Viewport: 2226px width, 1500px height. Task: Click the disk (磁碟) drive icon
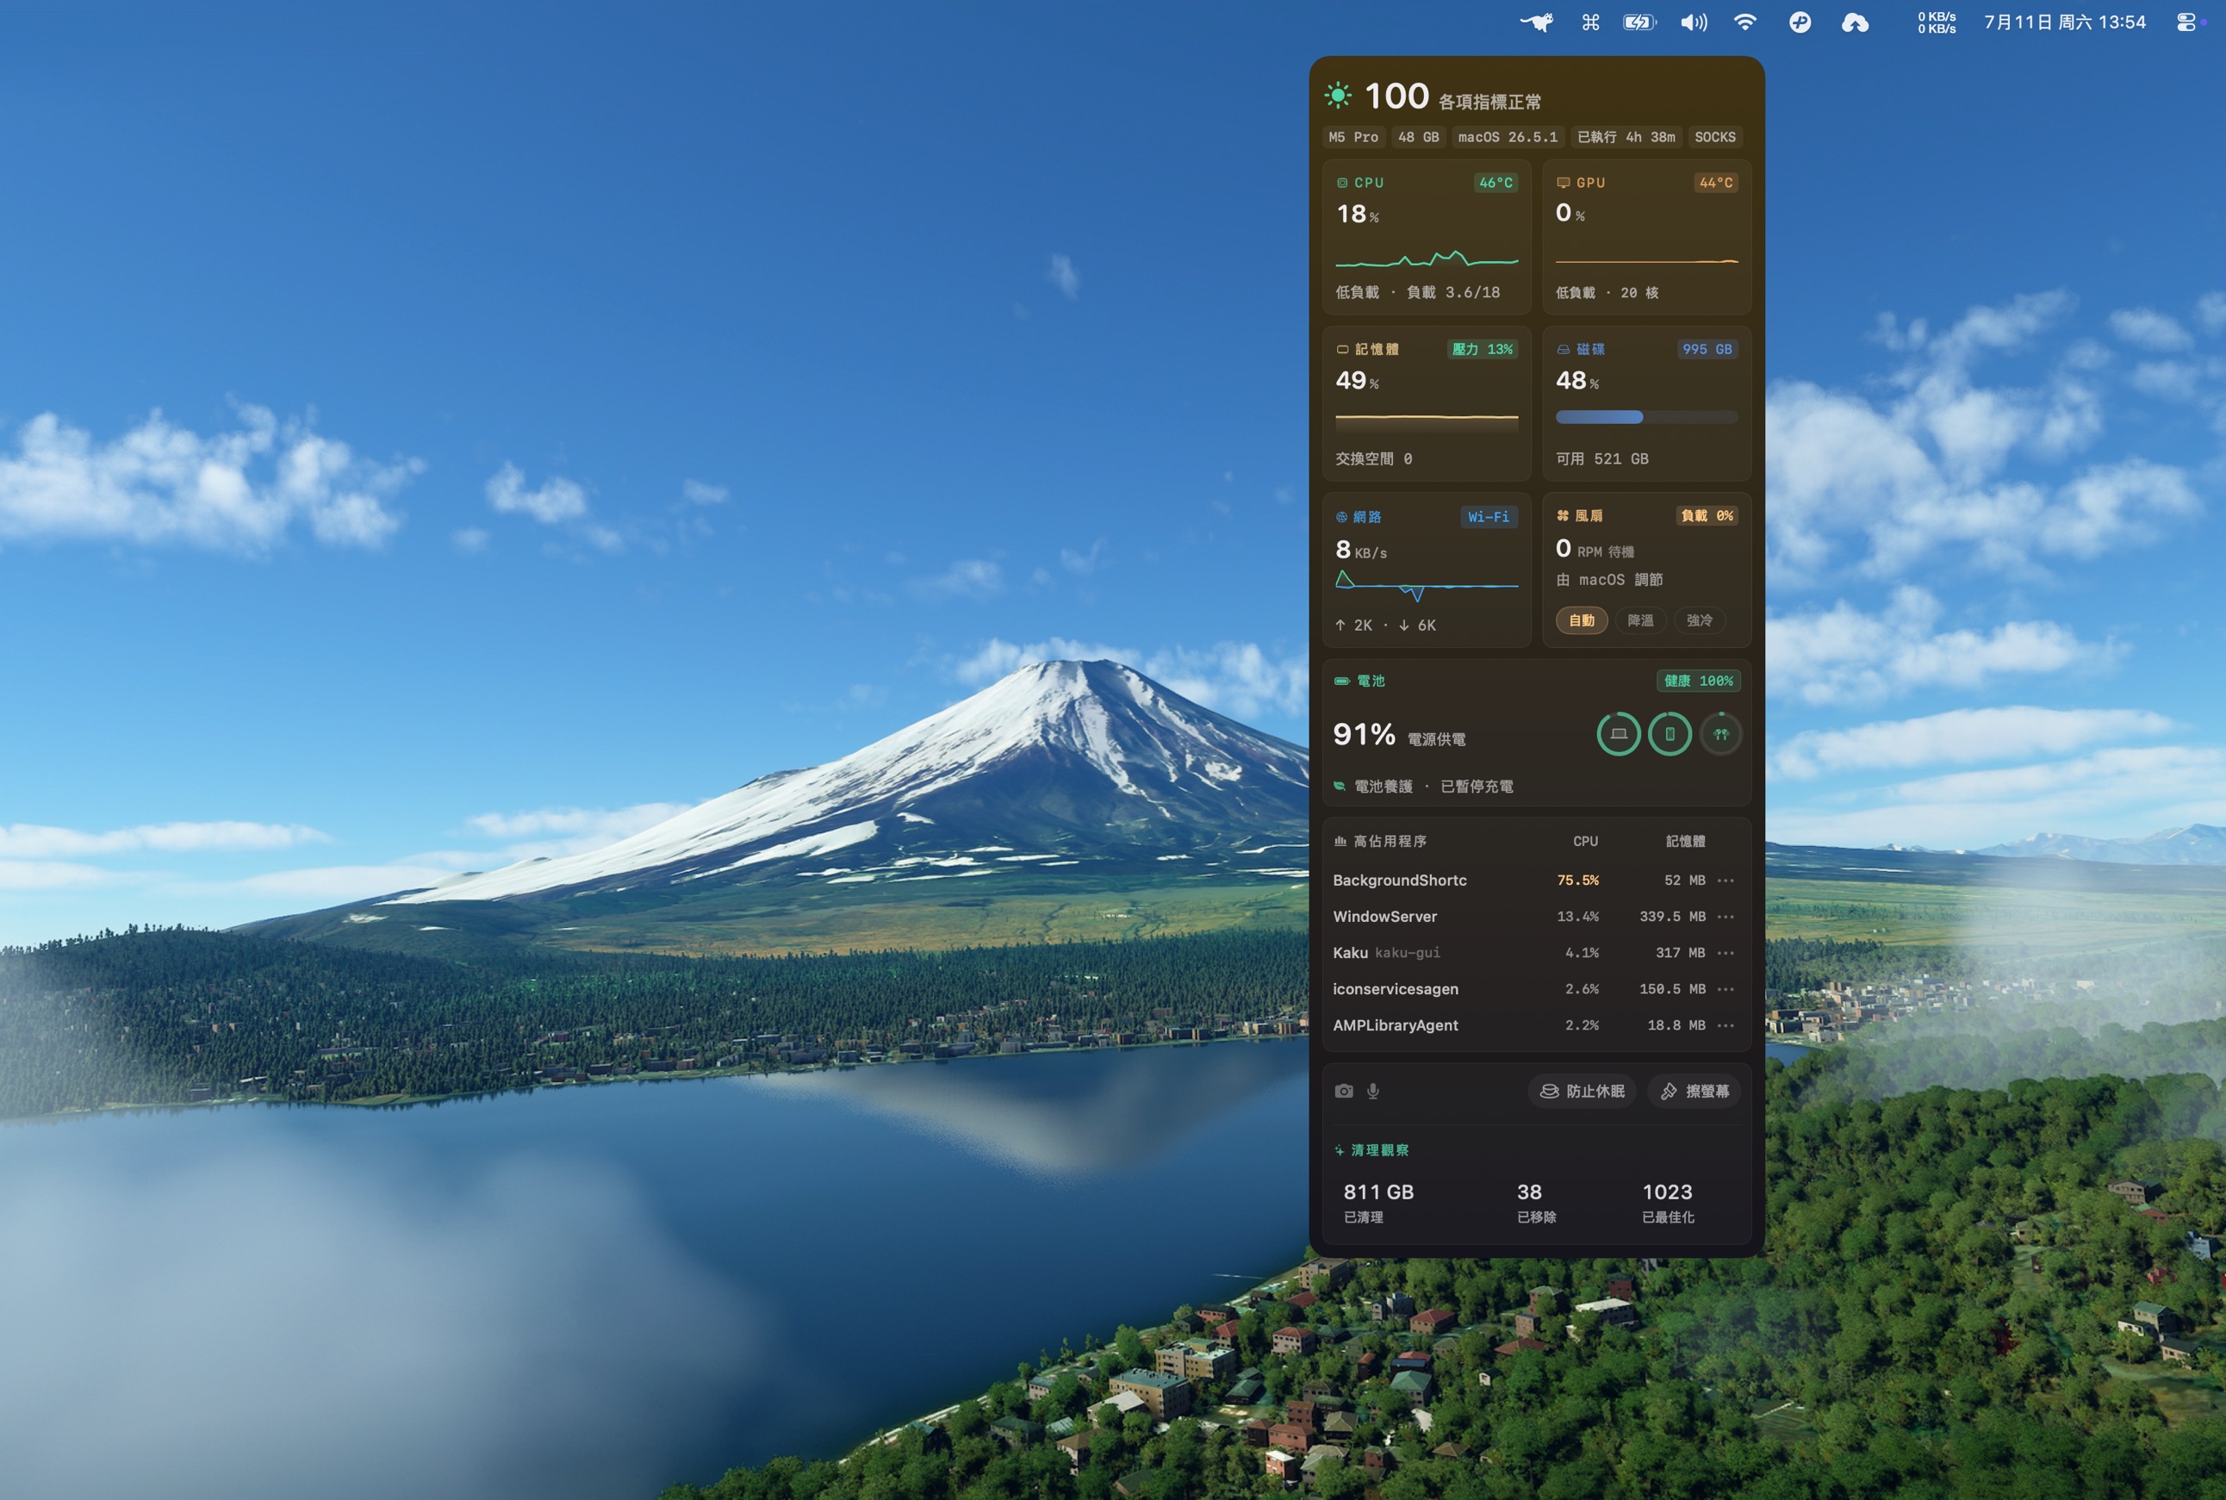(x=1563, y=349)
